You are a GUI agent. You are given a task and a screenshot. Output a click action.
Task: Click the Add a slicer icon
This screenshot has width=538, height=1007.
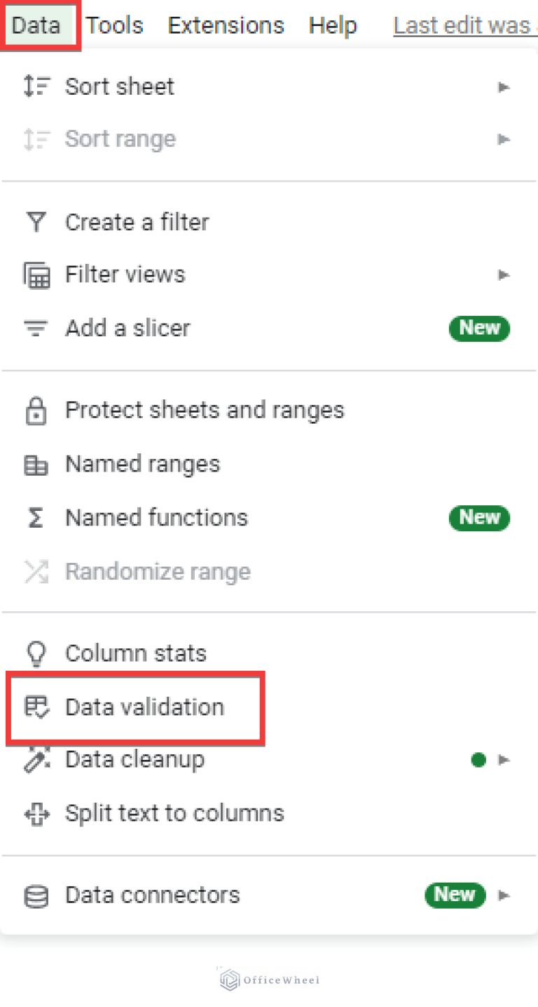pyautogui.click(x=36, y=328)
